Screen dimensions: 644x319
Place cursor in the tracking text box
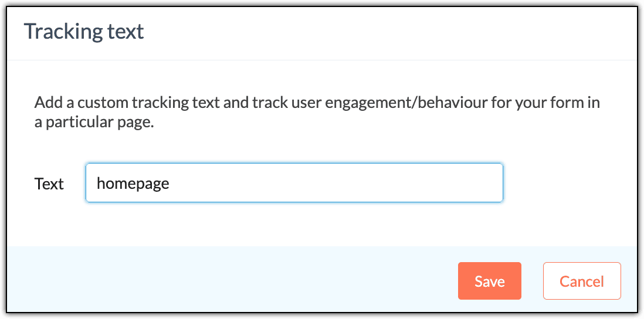[294, 183]
